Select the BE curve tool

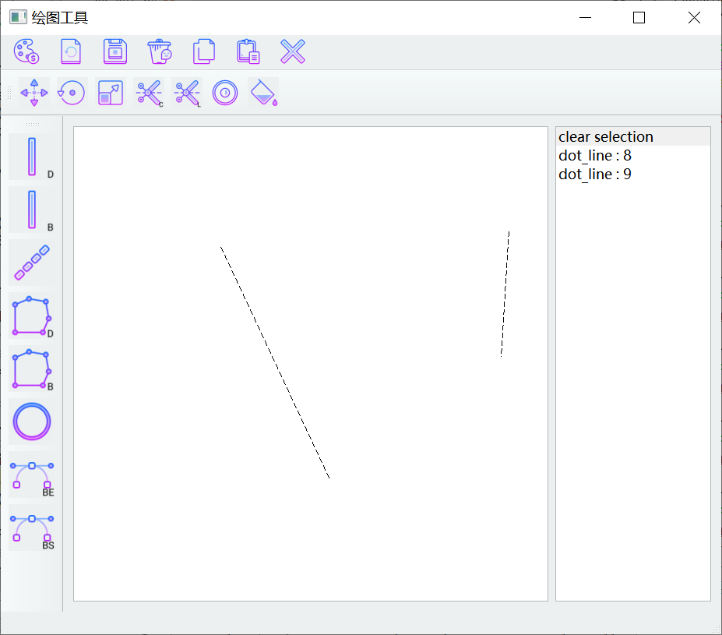click(32, 474)
